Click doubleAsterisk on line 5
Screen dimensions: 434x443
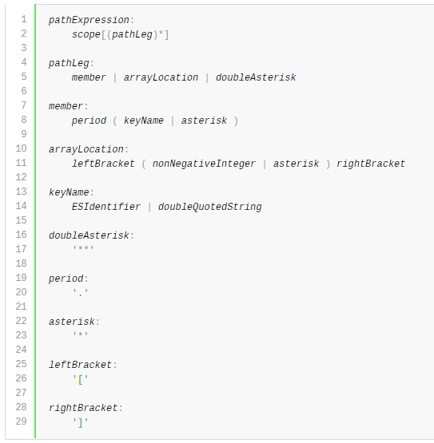click(256, 77)
